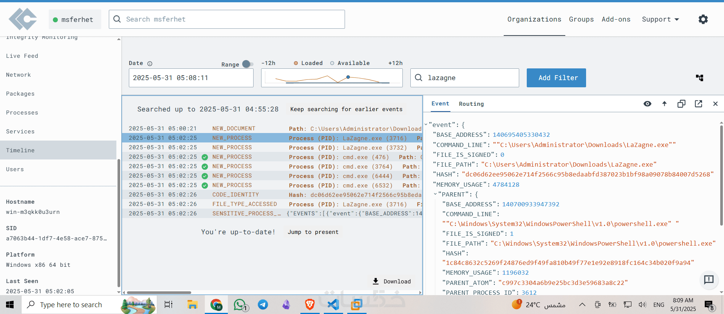Switch to Chrome in the taskbar

click(x=216, y=305)
